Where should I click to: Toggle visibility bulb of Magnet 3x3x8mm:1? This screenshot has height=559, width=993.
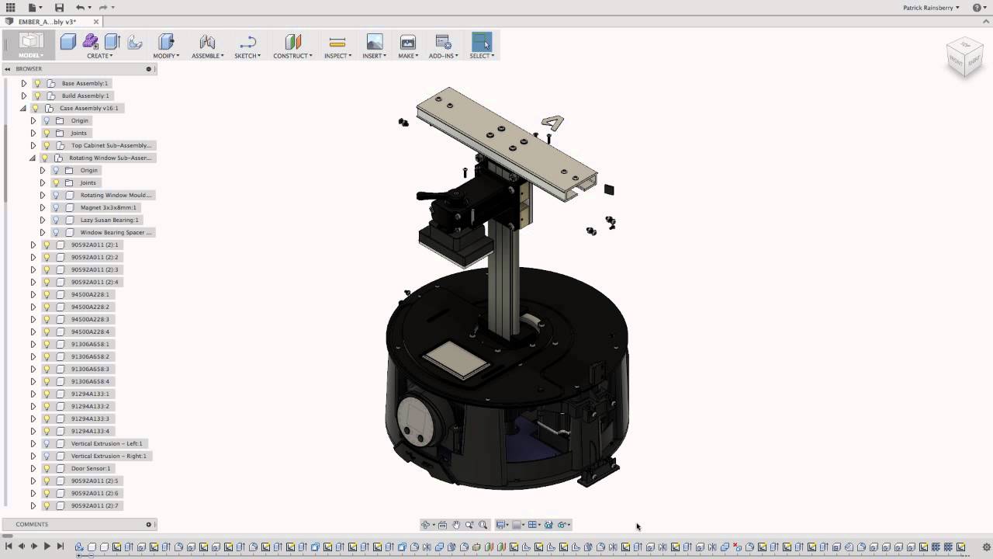point(56,207)
